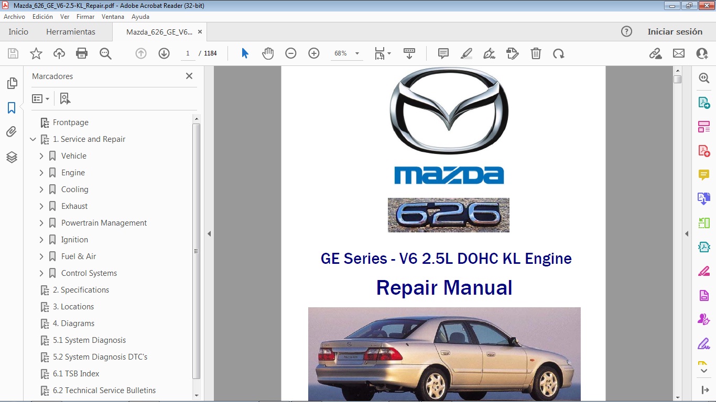This screenshot has height=402, width=716.
Task: Open the attachments paperclip panel
Action: 12,132
